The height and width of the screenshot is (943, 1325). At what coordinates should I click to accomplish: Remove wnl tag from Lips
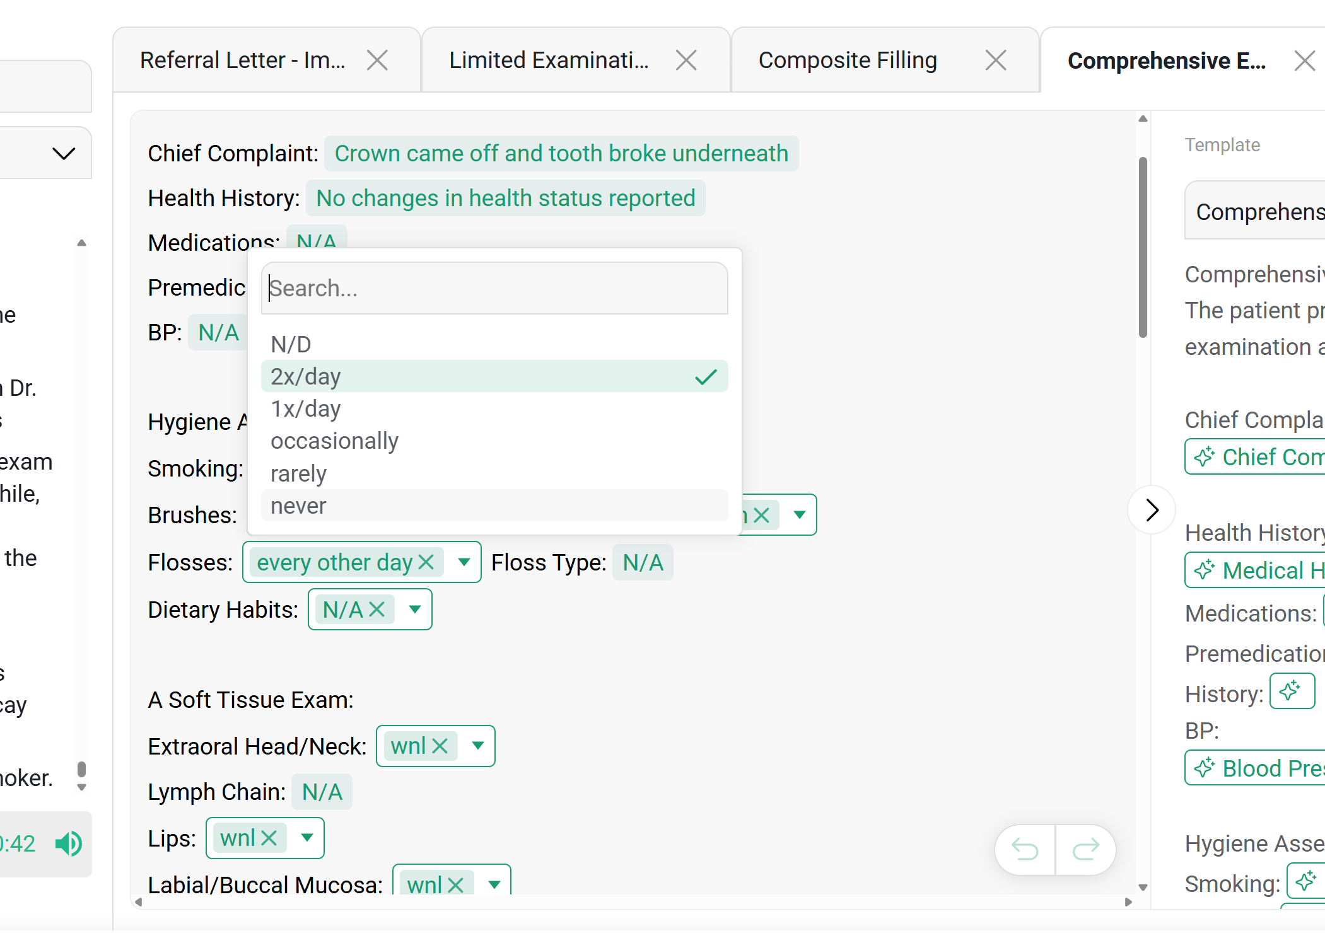pos(269,838)
